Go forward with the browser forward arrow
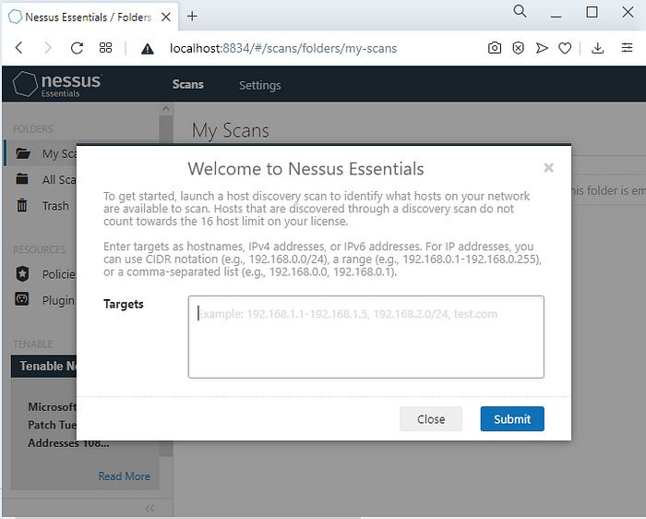 48,48
